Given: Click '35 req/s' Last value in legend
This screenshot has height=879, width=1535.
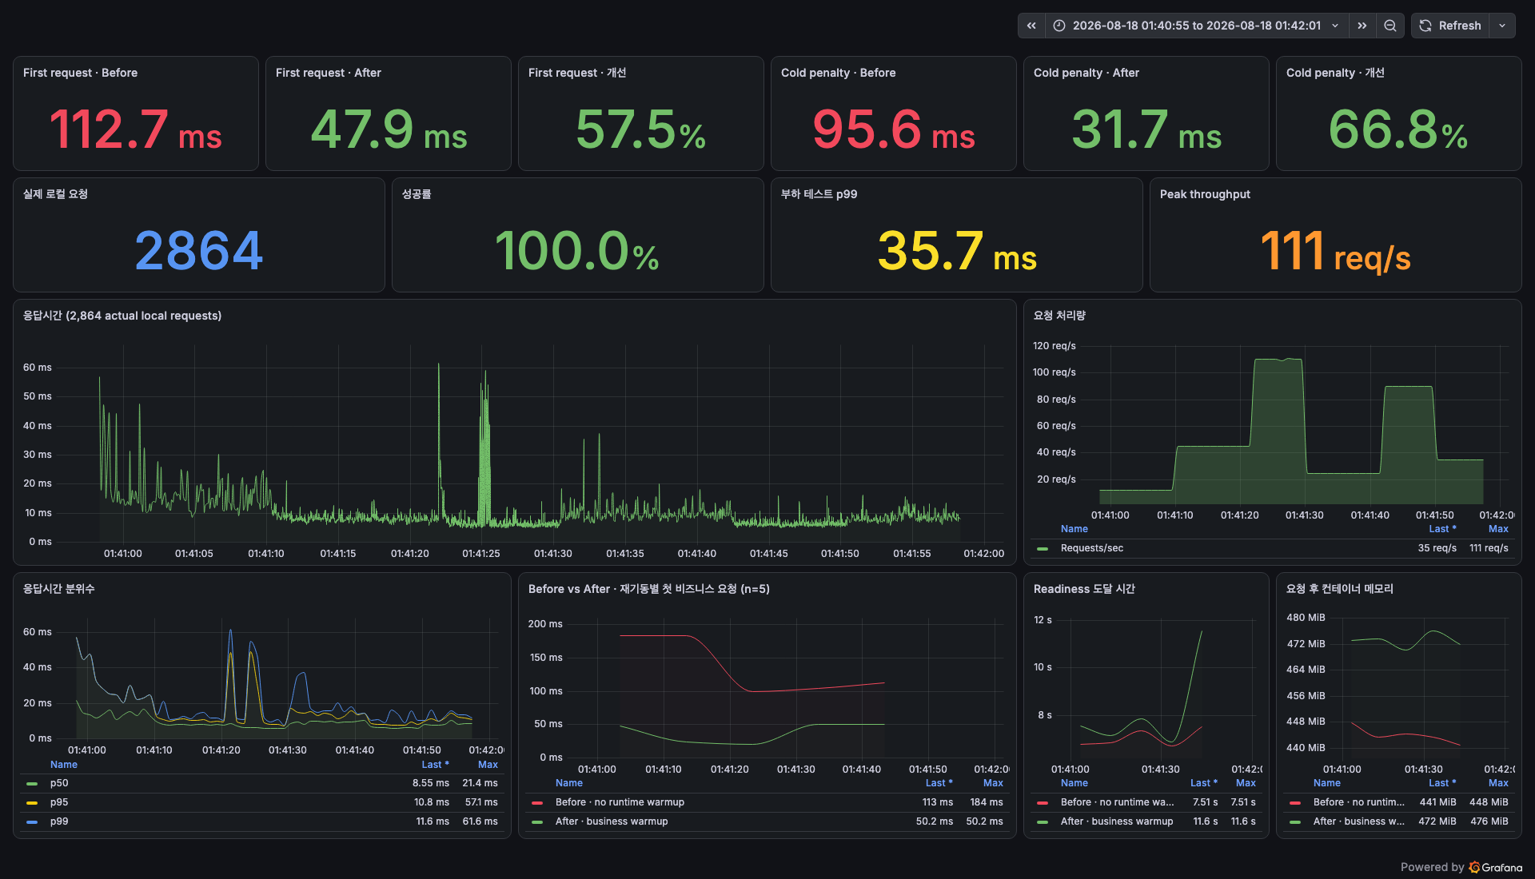Looking at the screenshot, I should 1437,548.
